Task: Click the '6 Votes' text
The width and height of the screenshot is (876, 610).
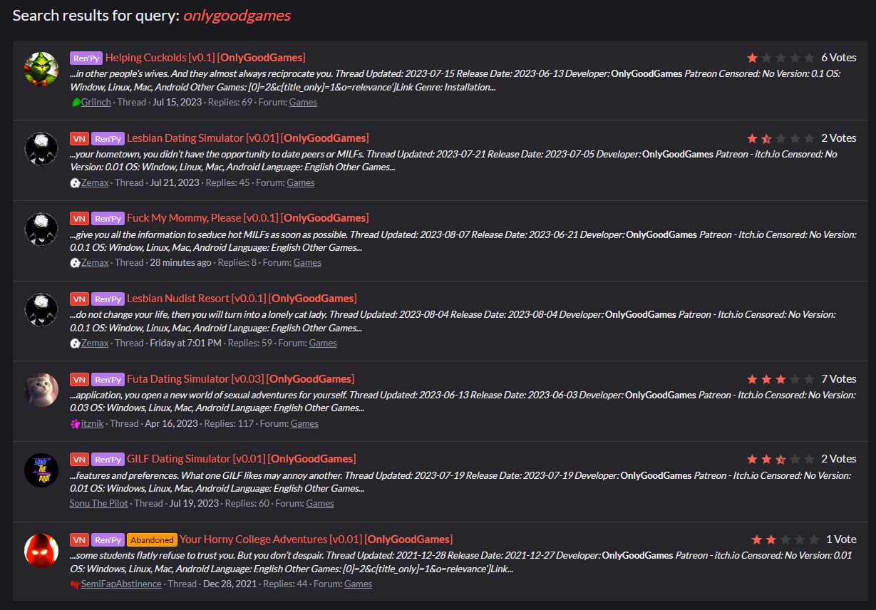Action: (x=839, y=58)
